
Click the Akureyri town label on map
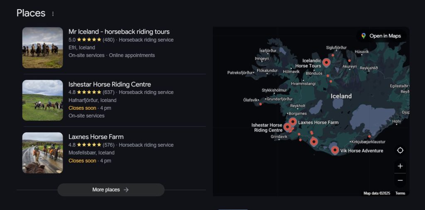pyautogui.click(x=349, y=67)
